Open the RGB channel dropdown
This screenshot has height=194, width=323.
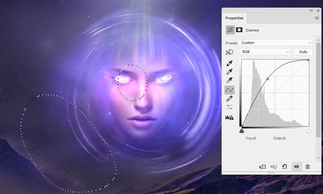[264, 52]
